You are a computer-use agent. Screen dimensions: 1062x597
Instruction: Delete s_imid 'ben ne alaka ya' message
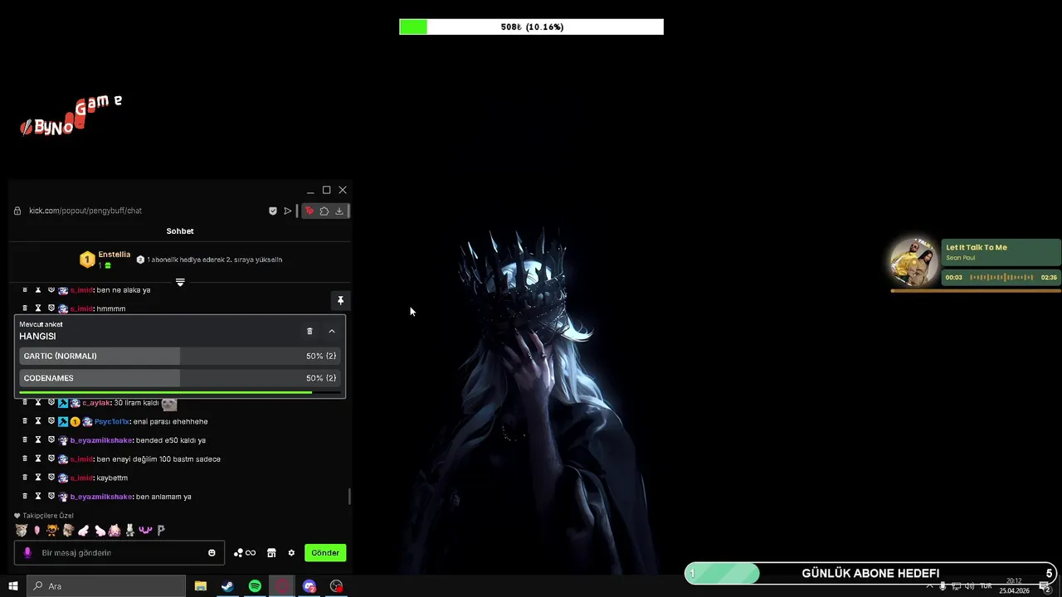click(25, 290)
